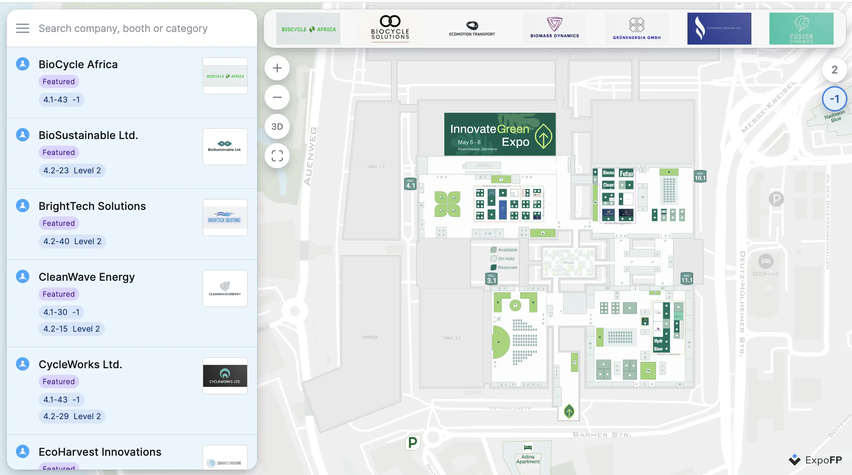Select floor level -1
The height and width of the screenshot is (475, 852).
pos(834,99)
